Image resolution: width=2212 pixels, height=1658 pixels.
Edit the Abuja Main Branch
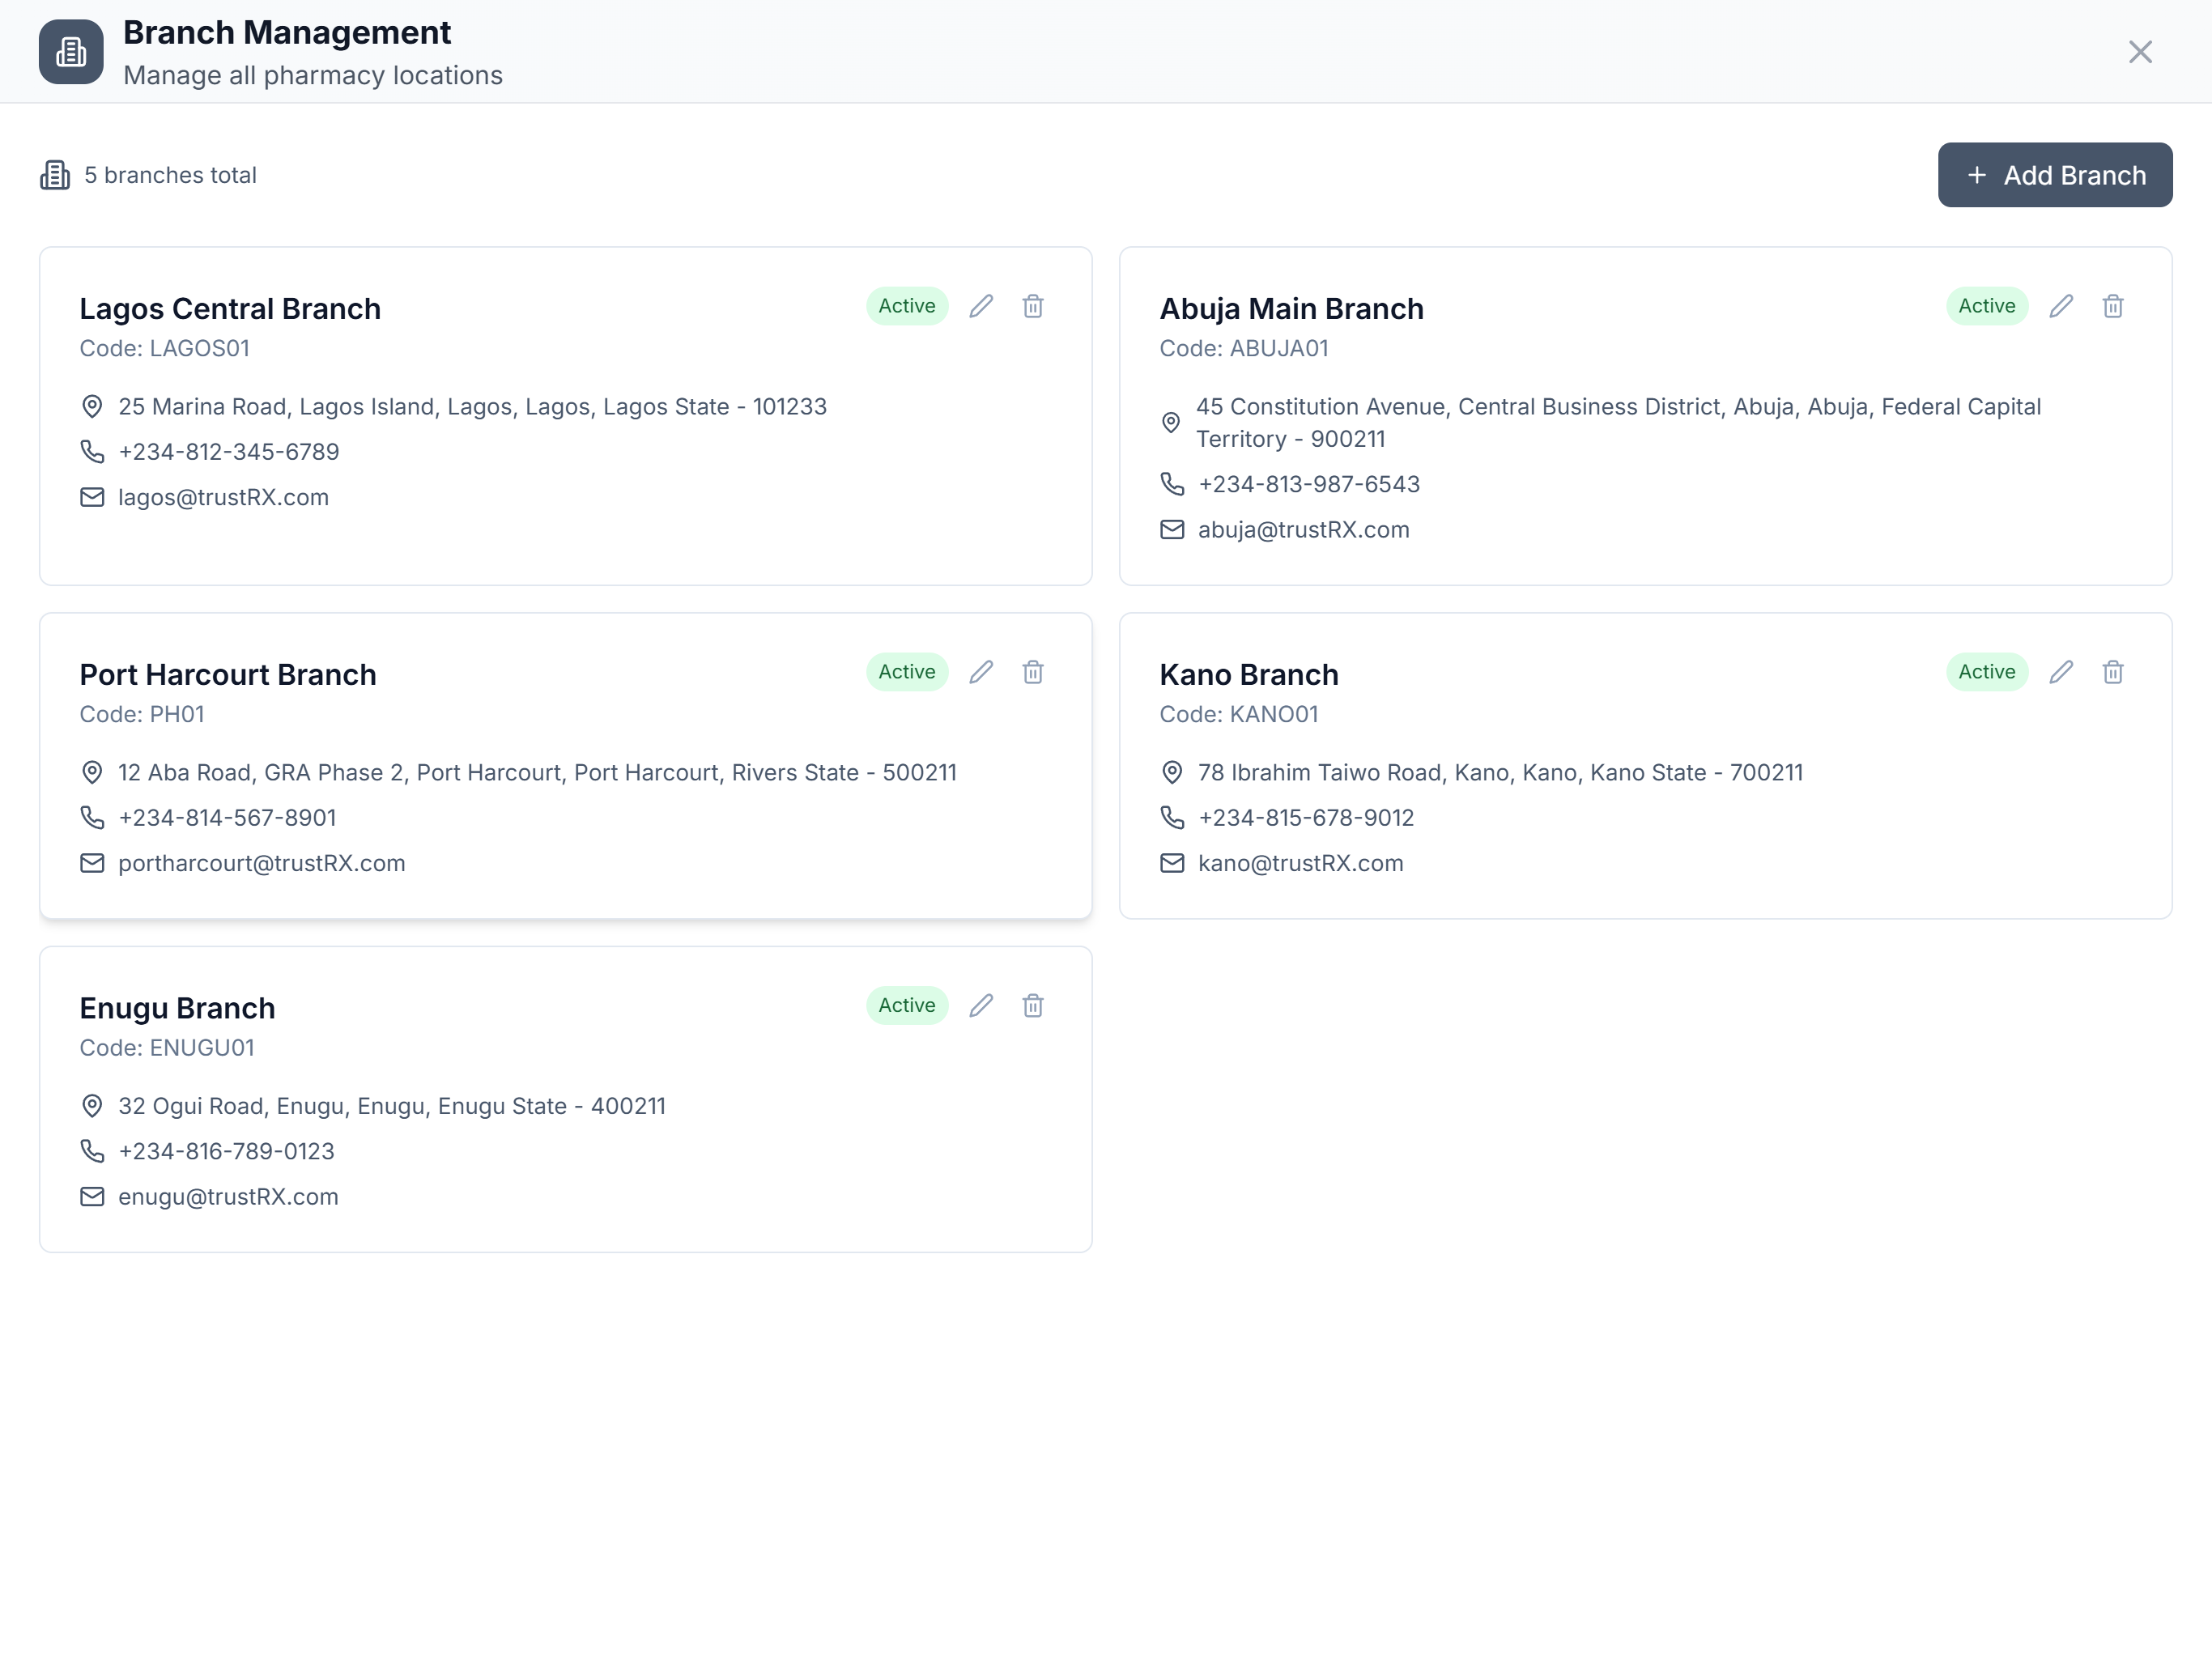tap(2061, 306)
